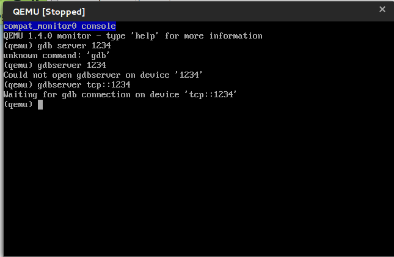
Task: Click the word 'device' in the waiting message
Action: [164, 95]
